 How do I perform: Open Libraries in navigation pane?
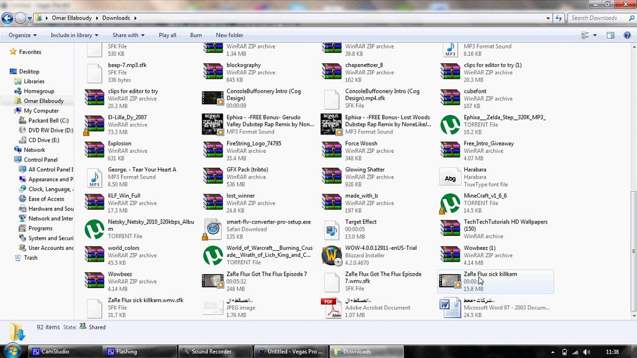34,81
